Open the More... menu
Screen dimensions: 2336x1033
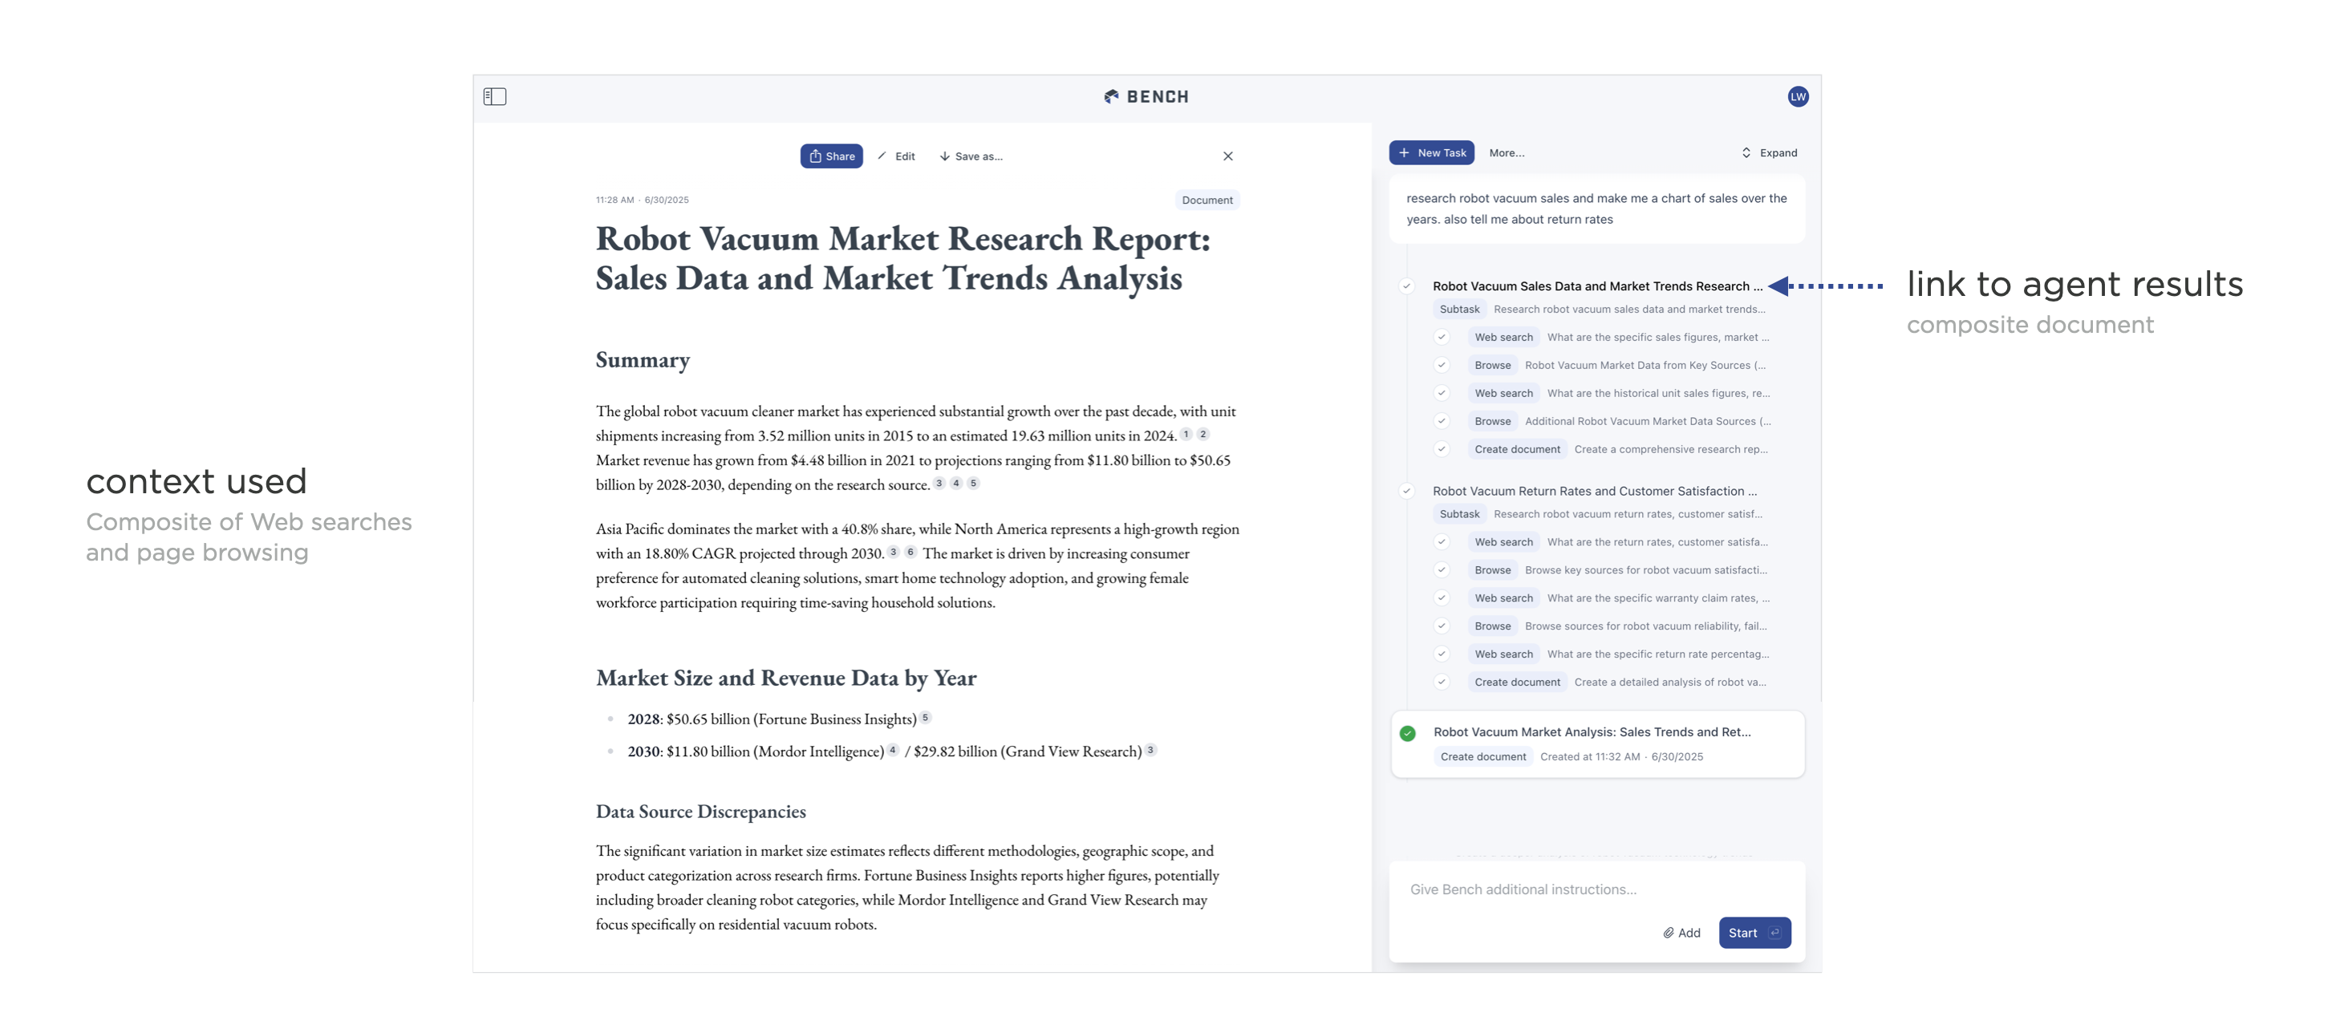[x=1507, y=152]
